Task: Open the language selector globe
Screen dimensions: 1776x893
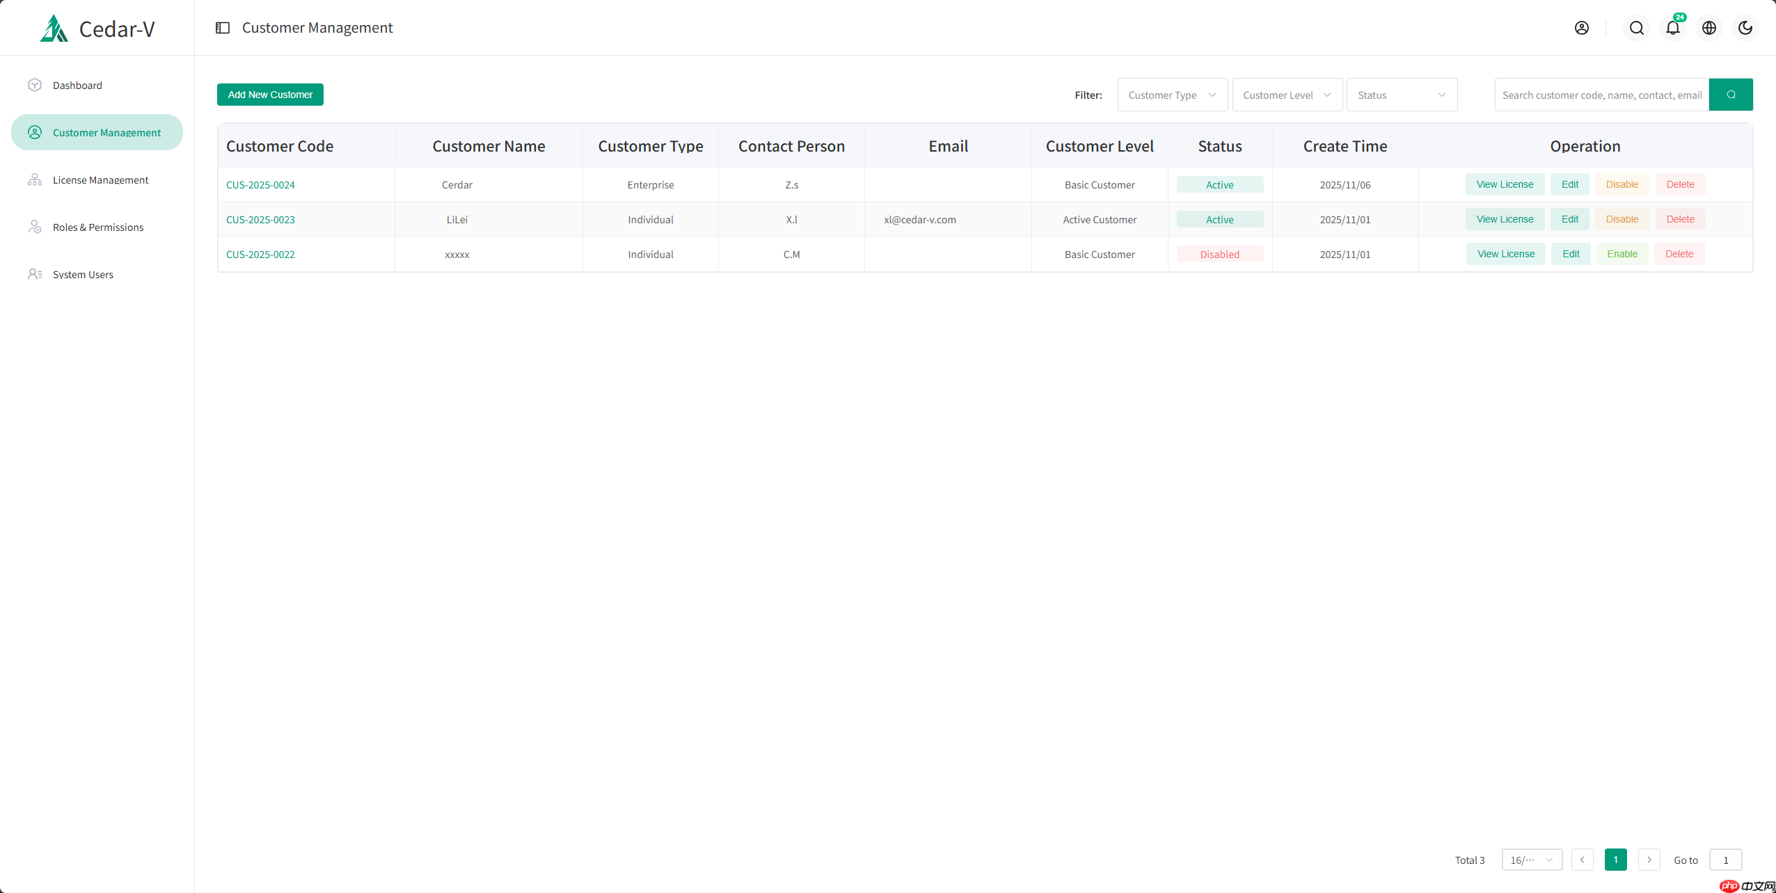Action: tap(1709, 28)
